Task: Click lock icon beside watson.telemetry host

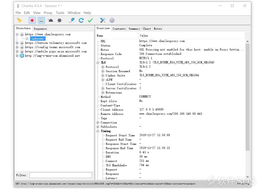Action: point(22,43)
